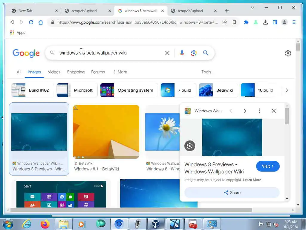The image size is (306, 230).
Task: Click the page vertical scrollbar thumb
Action: [x=298, y=47]
